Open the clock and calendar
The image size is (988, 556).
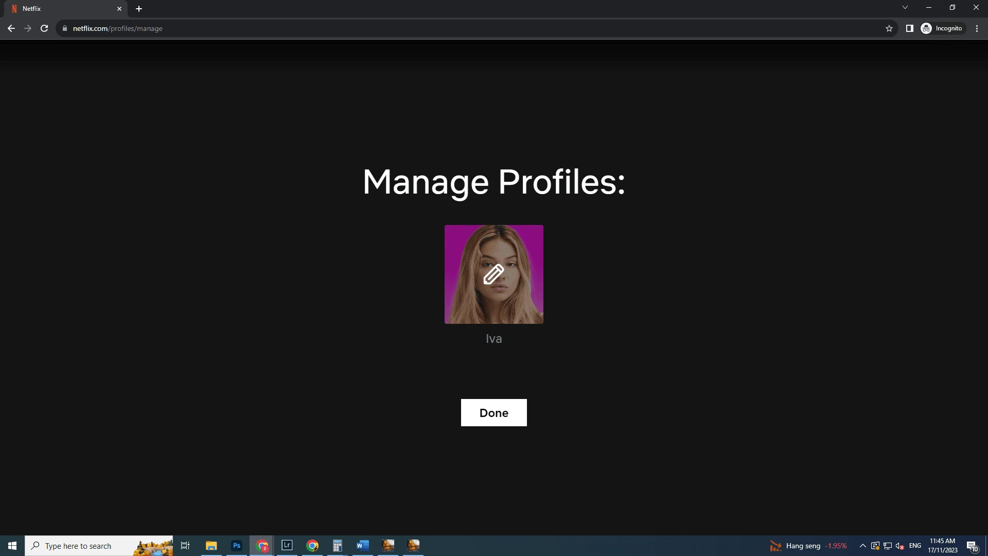pos(942,546)
